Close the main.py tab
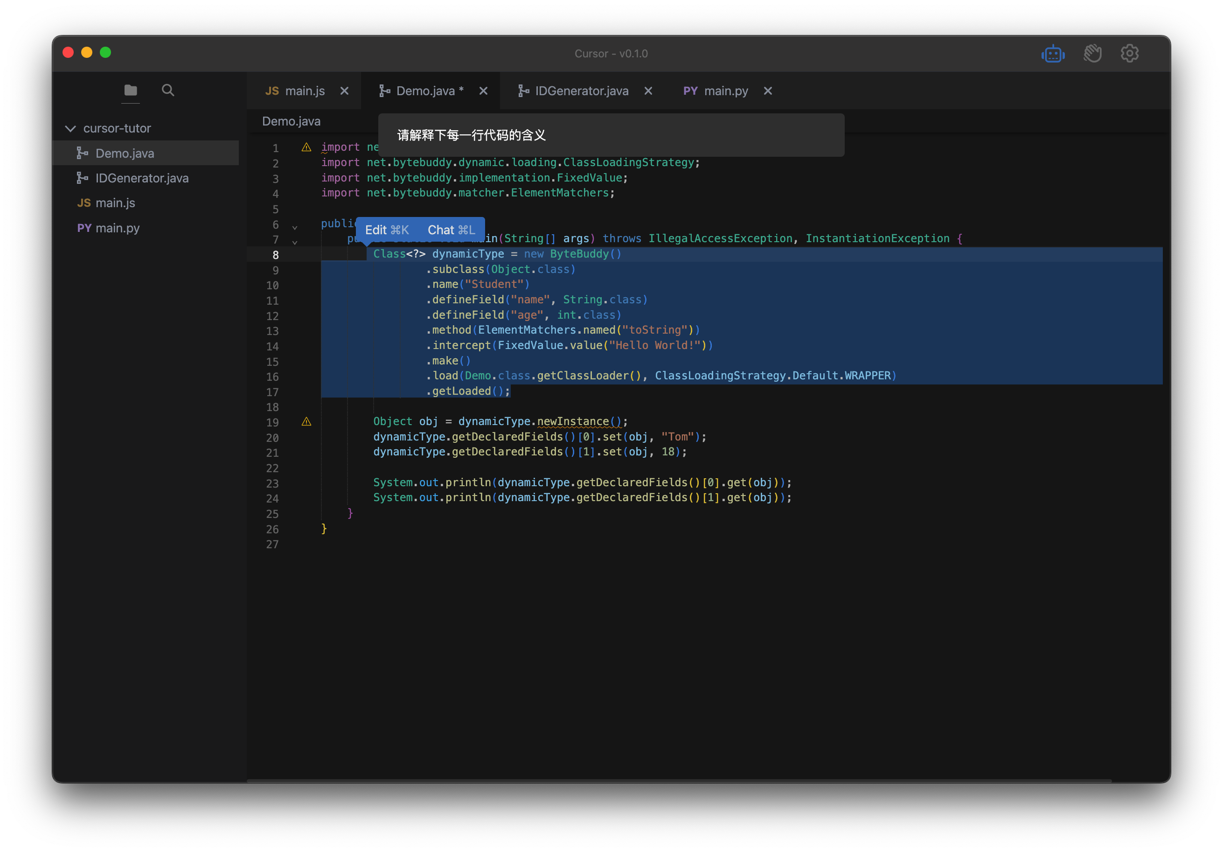Screen dimensions: 1223x852 click(x=768, y=91)
